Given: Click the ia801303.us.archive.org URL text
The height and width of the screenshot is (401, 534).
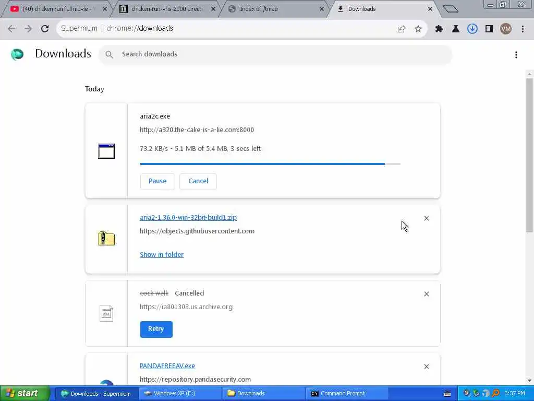Looking at the screenshot, I should click(186, 307).
